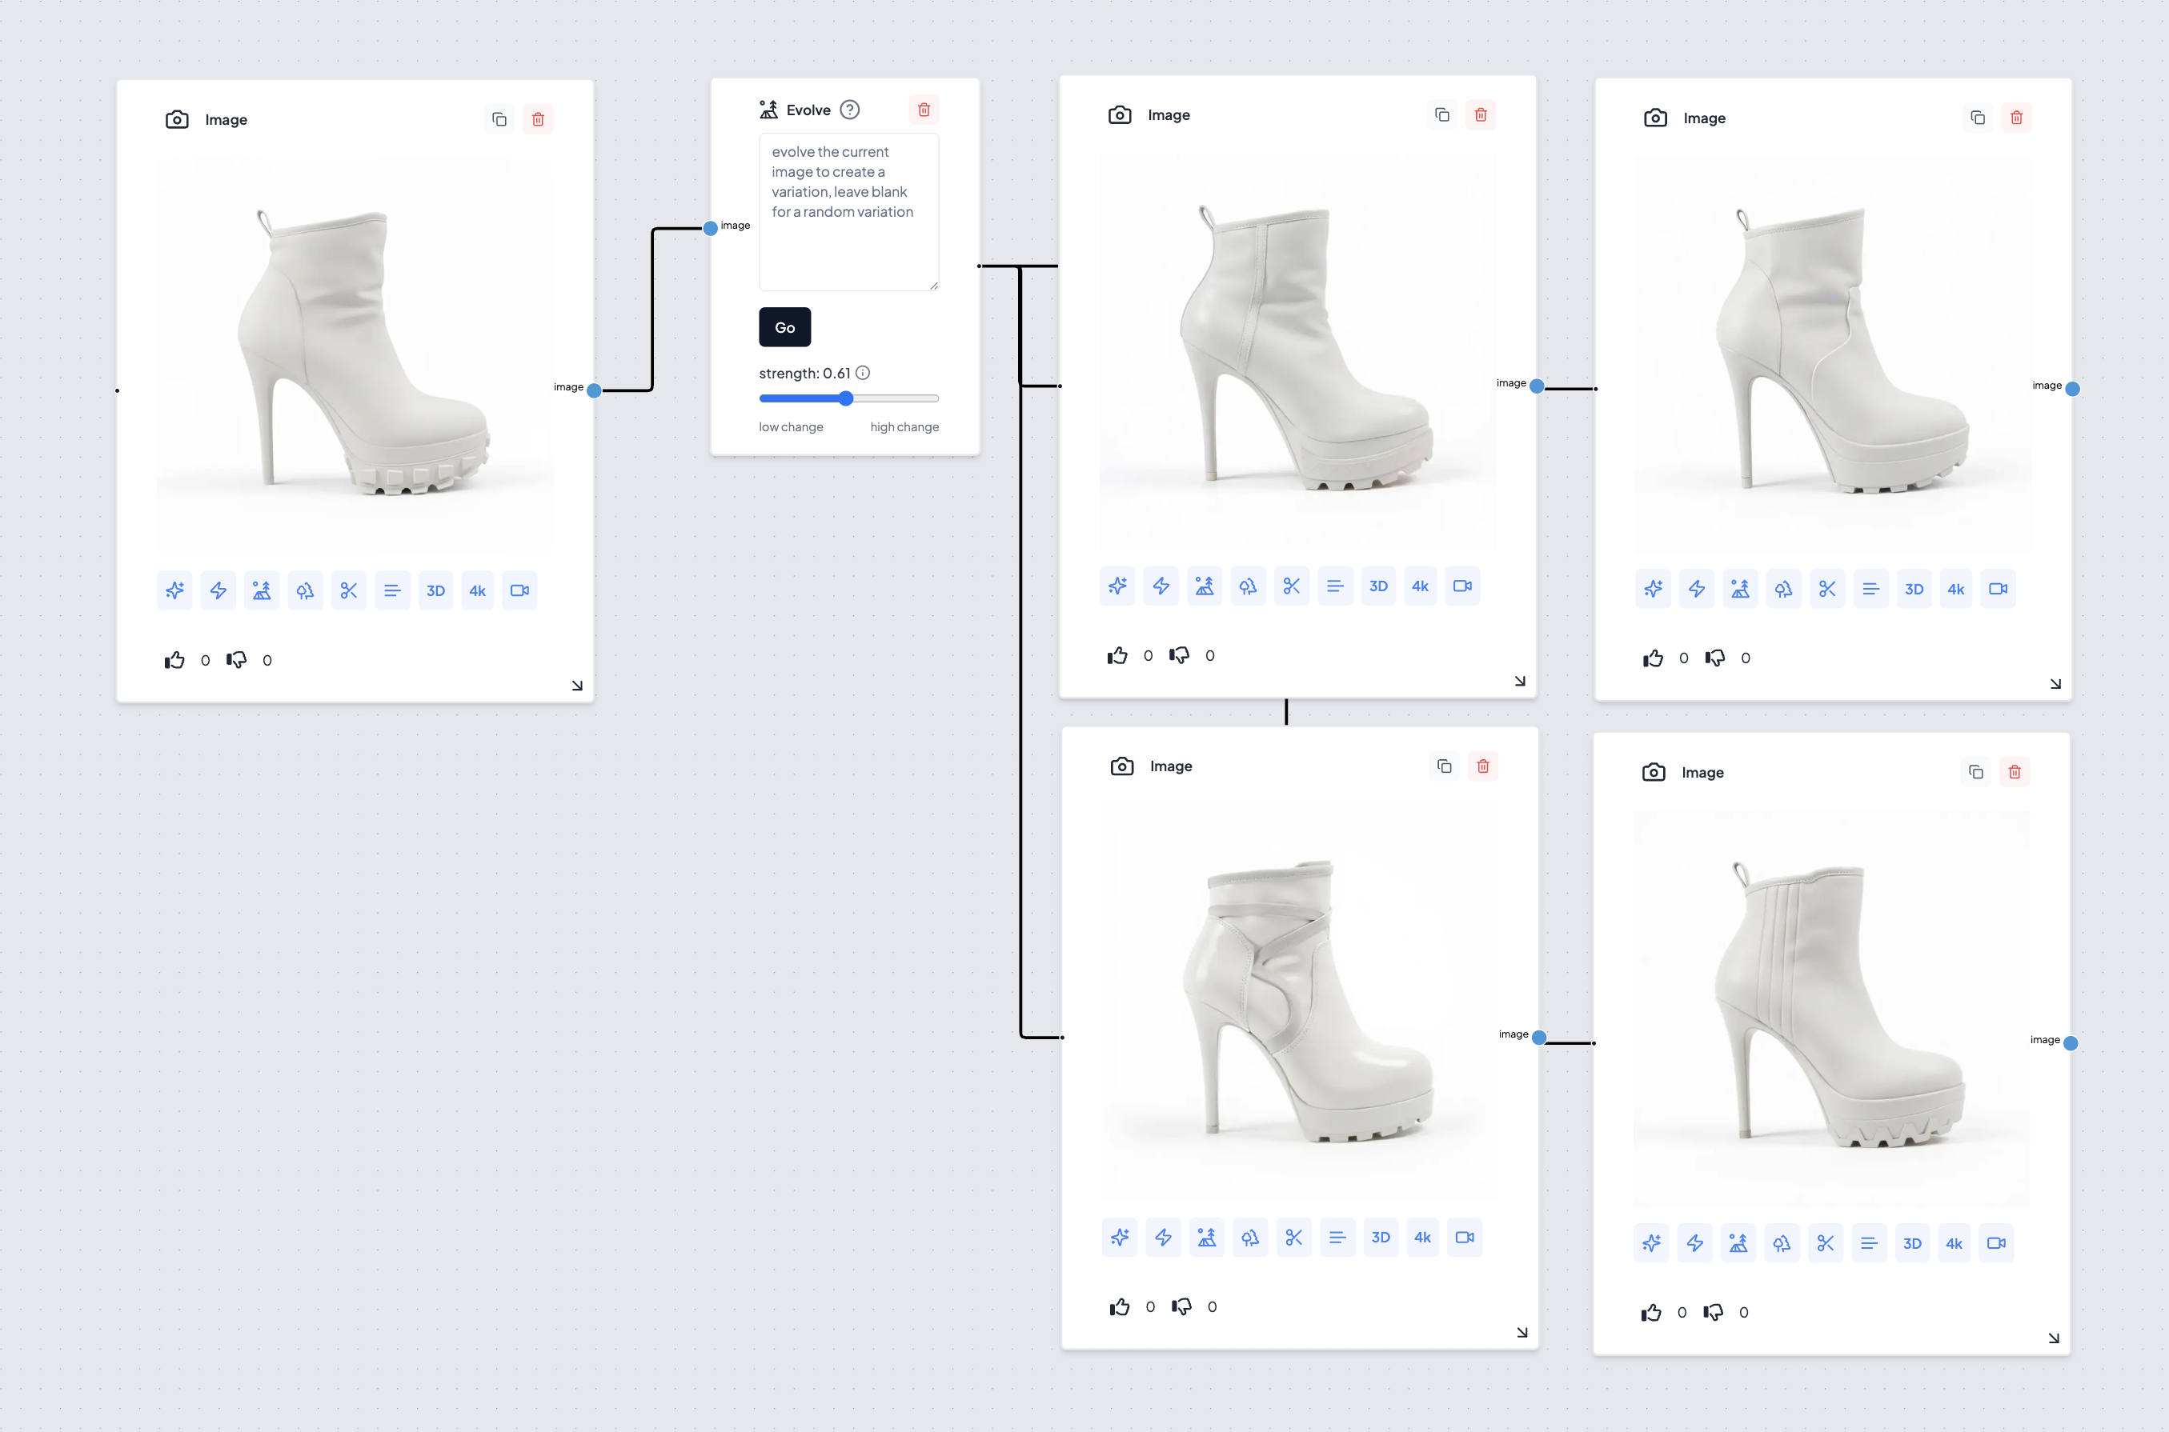Select the top-right boot image thumbnail
2169x1432 pixels.
click(1833, 352)
